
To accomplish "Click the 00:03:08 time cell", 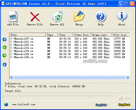I will [65, 45].
